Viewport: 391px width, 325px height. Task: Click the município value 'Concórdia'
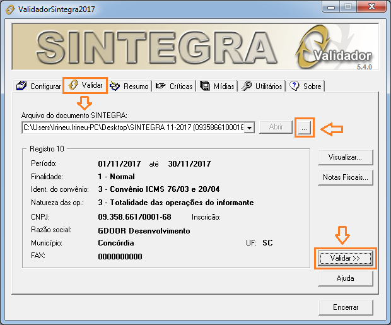(x=116, y=243)
